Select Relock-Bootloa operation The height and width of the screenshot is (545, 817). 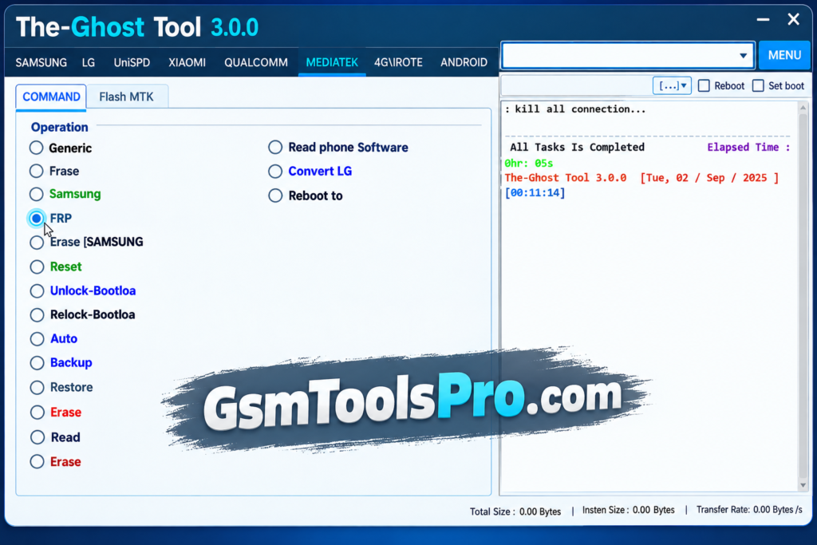37,314
